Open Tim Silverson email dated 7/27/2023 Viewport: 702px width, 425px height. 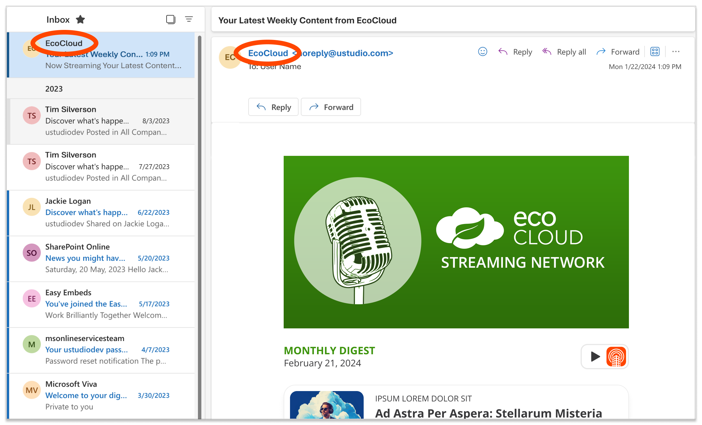(x=101, y=167)
